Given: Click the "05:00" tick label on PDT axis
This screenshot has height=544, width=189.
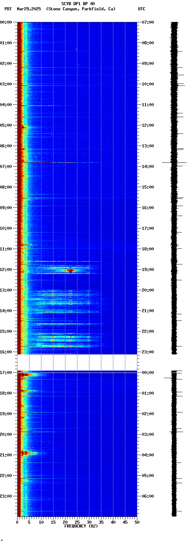Looking at the screenshot, I should point(6,125).
